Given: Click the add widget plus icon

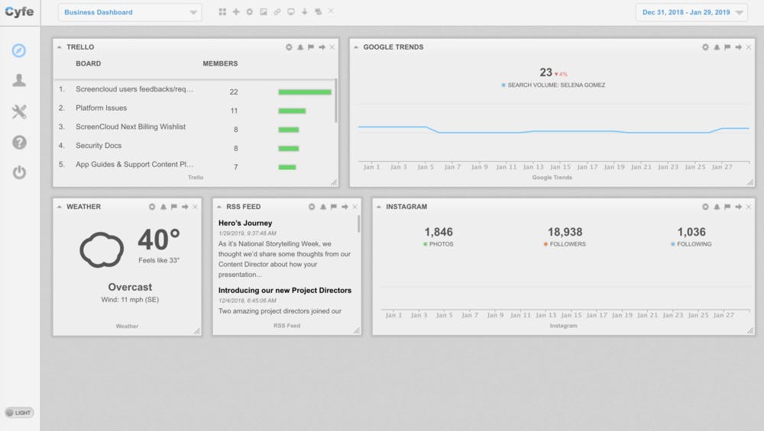Looking at the screenshot, I should coord(236,11).
